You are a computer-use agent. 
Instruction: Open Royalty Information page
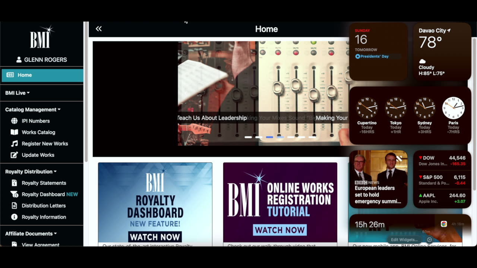pyautogui.click(x=44, y=217)
